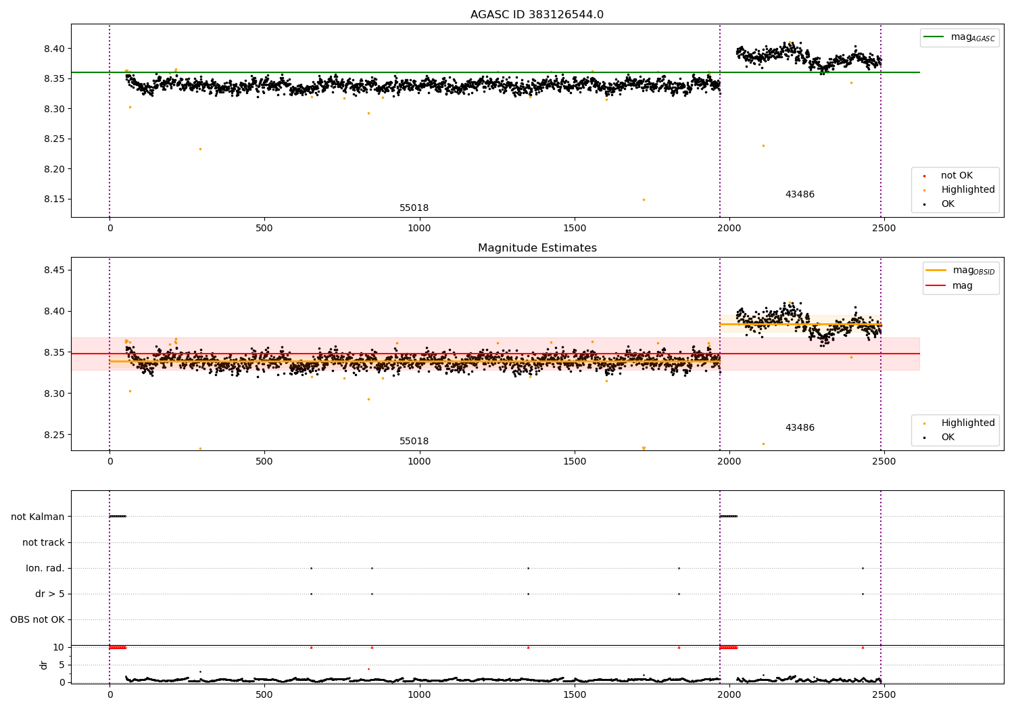Click the 'Magnitude Estimates' plot title
This screenshot has height=710, width=1014.
(x=537, y=248)
